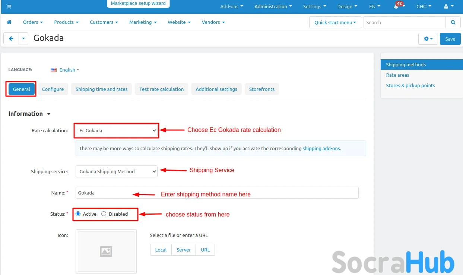Click the US flag language icon
Viewport: 463px width, 275px height.
[x=54, y=70]
